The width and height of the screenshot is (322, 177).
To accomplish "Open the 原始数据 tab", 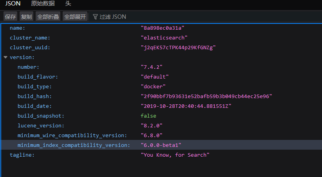I will pos(43,4).
